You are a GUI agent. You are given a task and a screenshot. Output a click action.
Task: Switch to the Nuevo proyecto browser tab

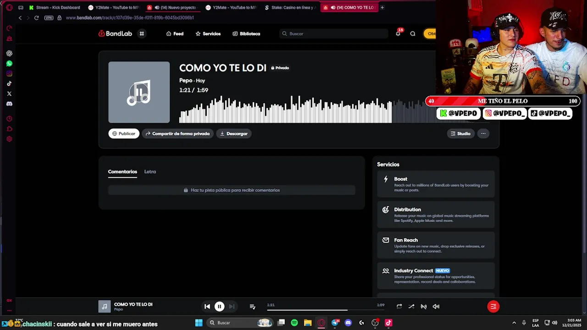174,7
